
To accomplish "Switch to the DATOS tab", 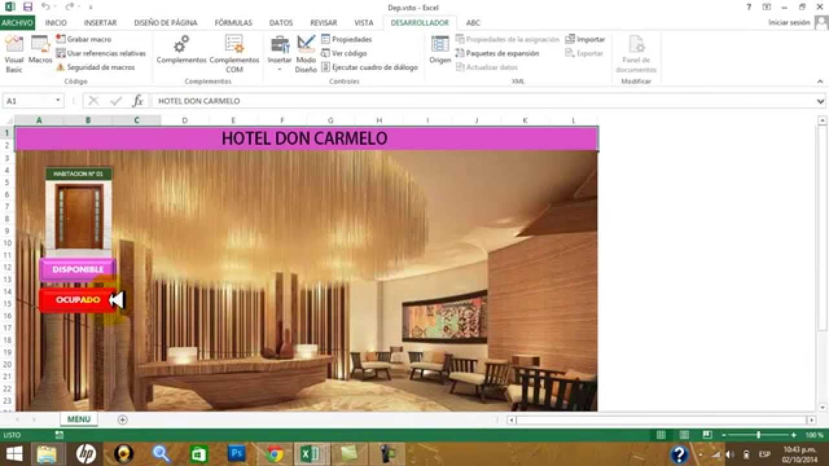I will click(x=281, y=23).
